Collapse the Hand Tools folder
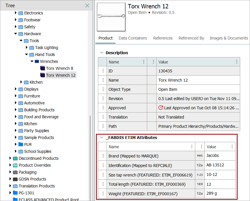This screenshot has height=201, width=250. point(26,55)
